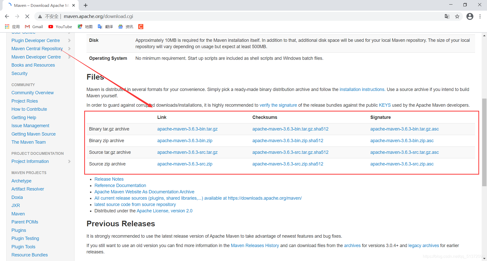This screenshot has height=261, width=487.
Task: Open apache-maven-3.6.3-bin.tar.gz.sha512 checksum
Action: (x=290, y=129)
